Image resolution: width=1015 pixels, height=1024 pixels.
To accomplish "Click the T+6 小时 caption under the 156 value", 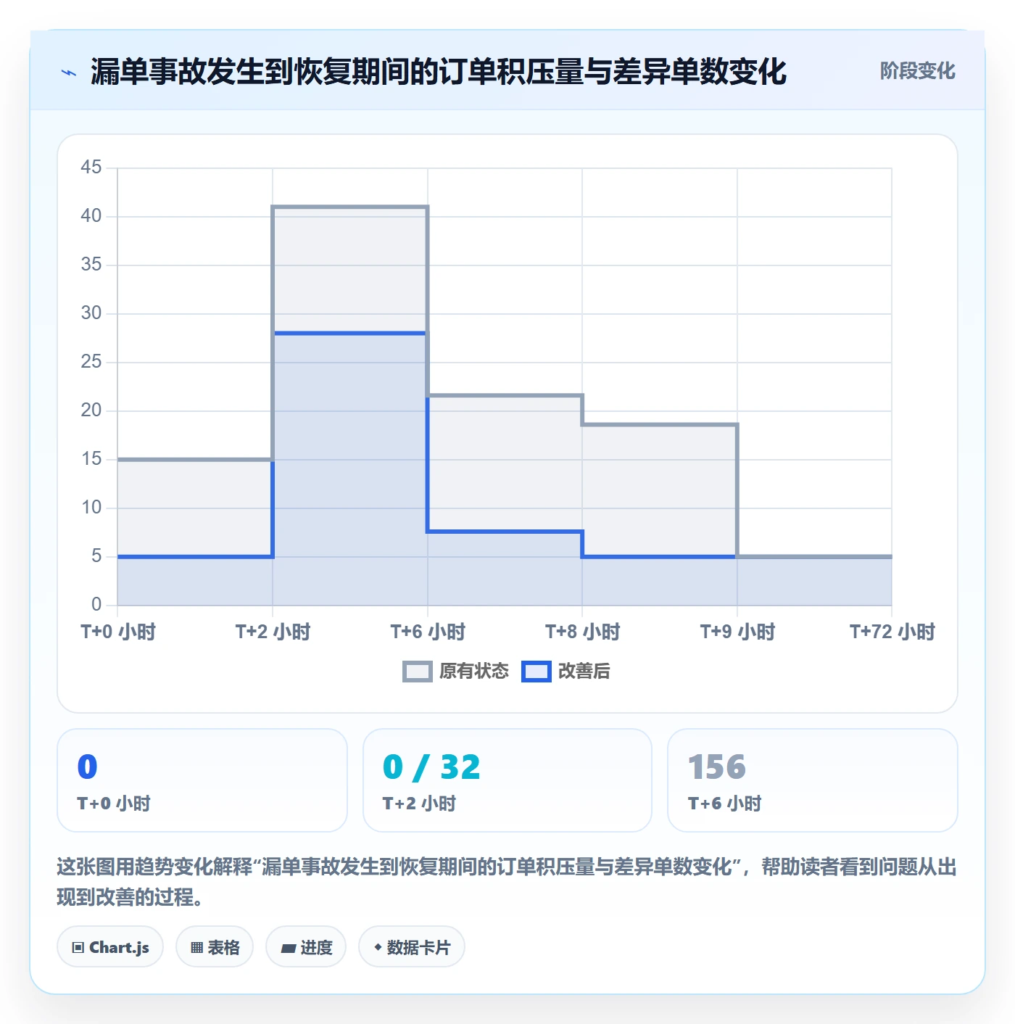I will coord(724,804).
